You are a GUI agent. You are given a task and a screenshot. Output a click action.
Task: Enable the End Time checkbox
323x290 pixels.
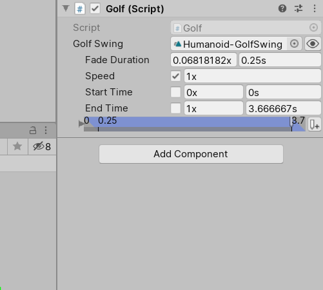pyautogui.click(x=175, y=108)
